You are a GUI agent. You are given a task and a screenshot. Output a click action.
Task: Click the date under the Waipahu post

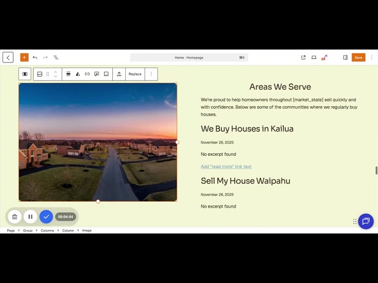pos(217,195)
